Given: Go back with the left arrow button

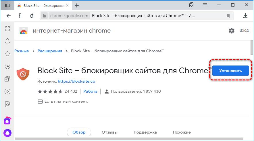Looking at the screenshot, I should tap(9, 16).
